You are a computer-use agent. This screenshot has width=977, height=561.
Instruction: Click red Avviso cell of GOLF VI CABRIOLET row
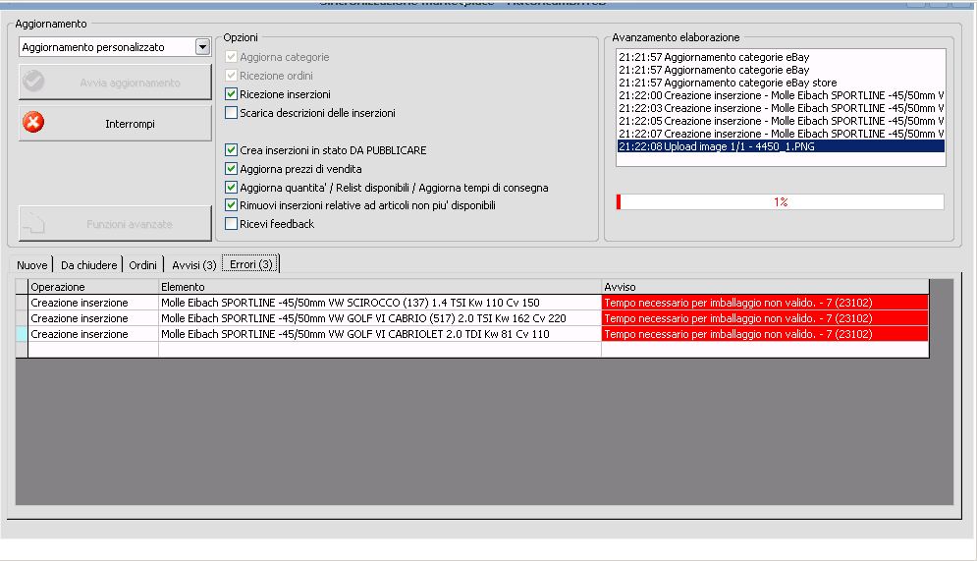coord(765,334)
